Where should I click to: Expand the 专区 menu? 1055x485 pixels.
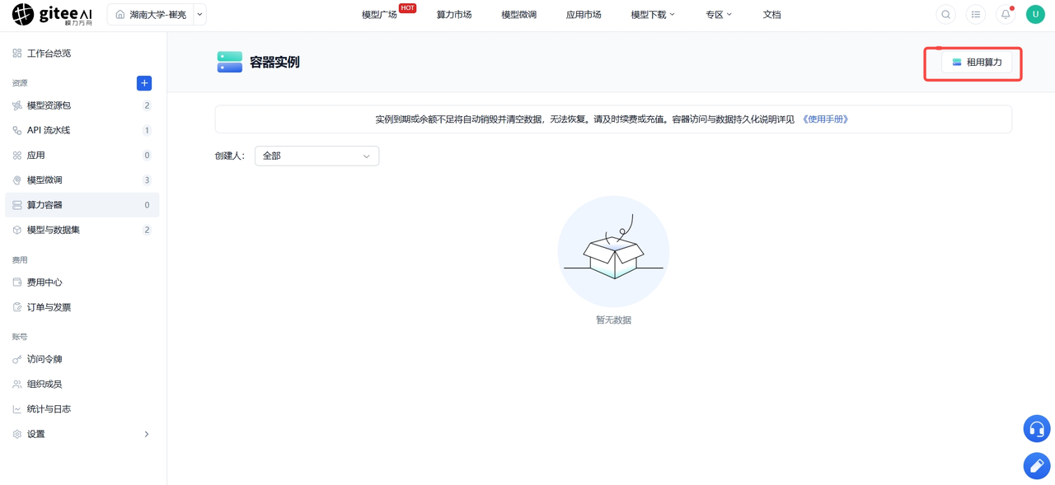click(x=719, y=15)
